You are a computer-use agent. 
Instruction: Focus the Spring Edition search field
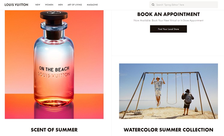pos(184,5)
